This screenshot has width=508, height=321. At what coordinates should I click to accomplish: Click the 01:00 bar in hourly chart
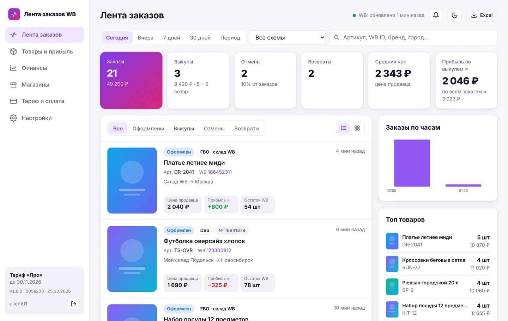coord(463,185)
